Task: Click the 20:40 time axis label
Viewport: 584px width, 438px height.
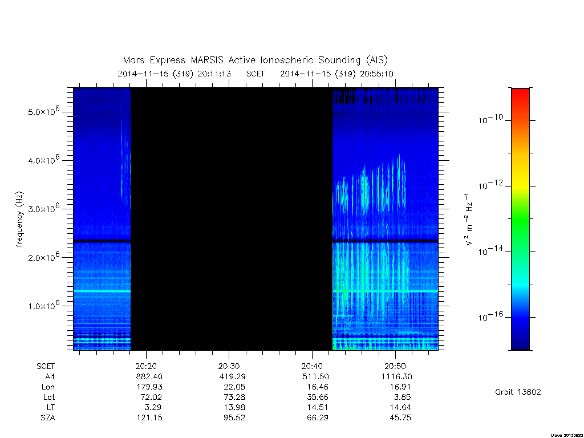Action: [x=312, y=366]
